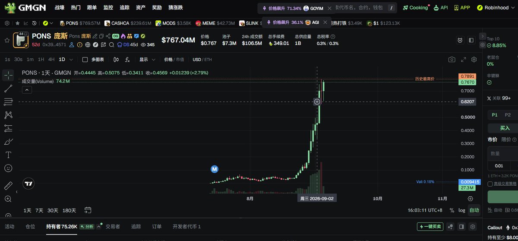Select the XABCD pattern tool
The height and width of the screenshot is (241, 518).
8,115
